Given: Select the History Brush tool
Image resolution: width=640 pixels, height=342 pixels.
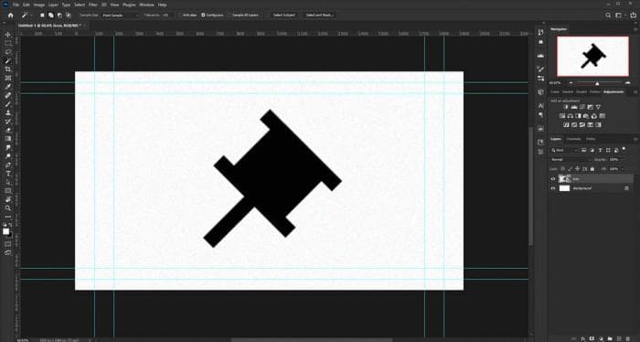Looking at the screenshot, I should tap(7, 122).
